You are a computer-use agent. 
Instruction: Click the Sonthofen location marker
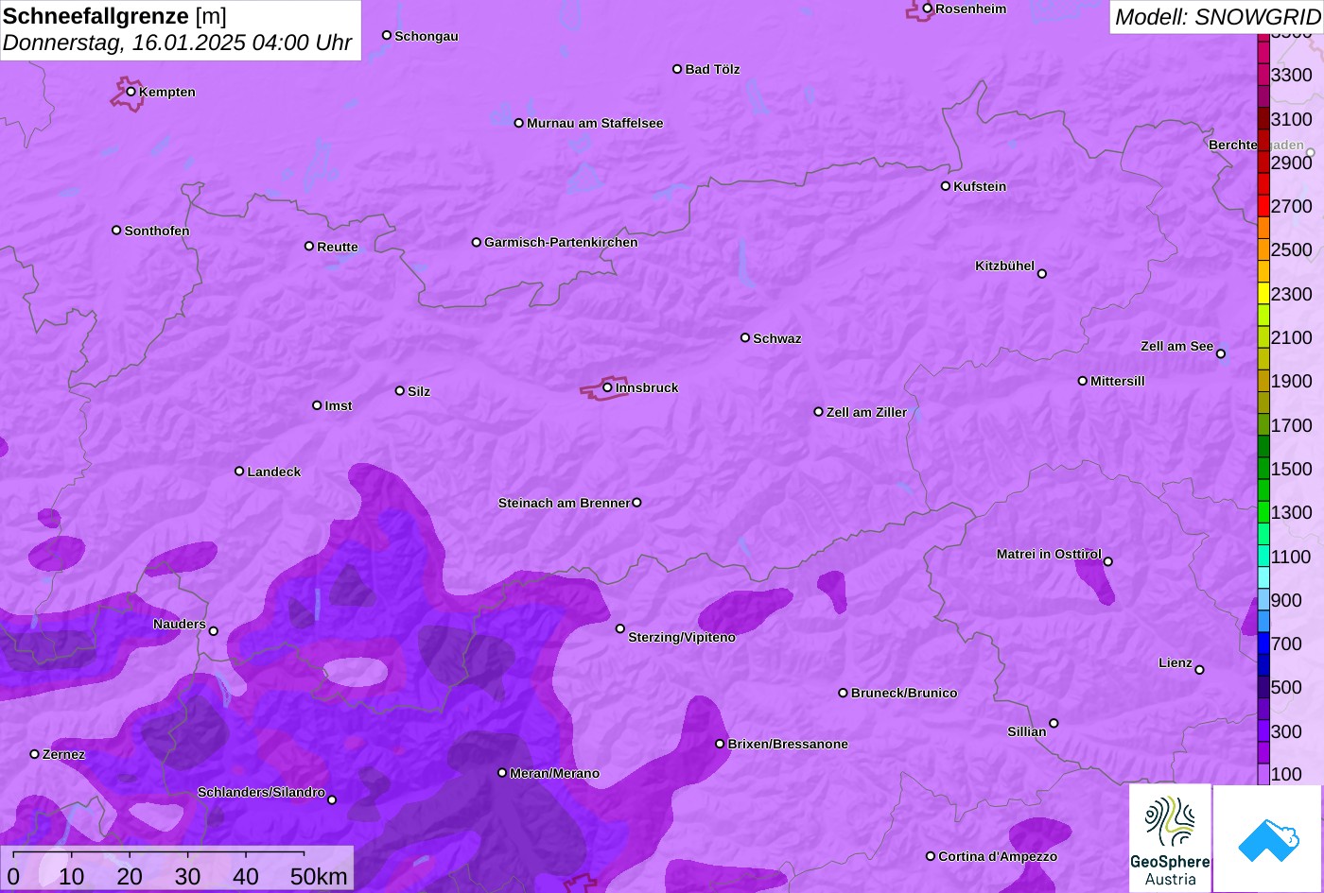pyautogui.click(x=116, y=231)
